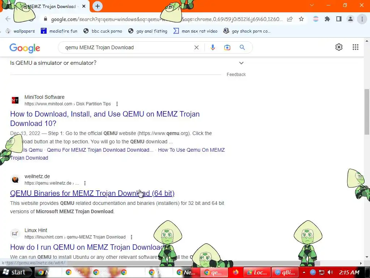Open the Google apps grid

356,47
